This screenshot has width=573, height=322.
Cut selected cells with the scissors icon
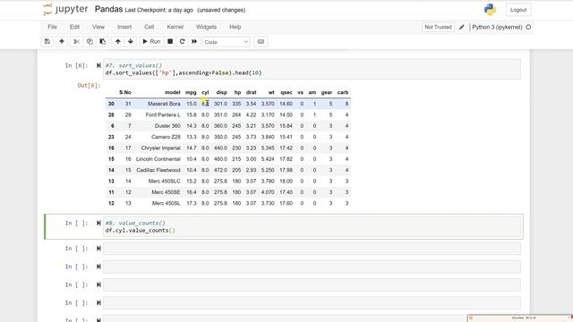(x=76, y=42)
